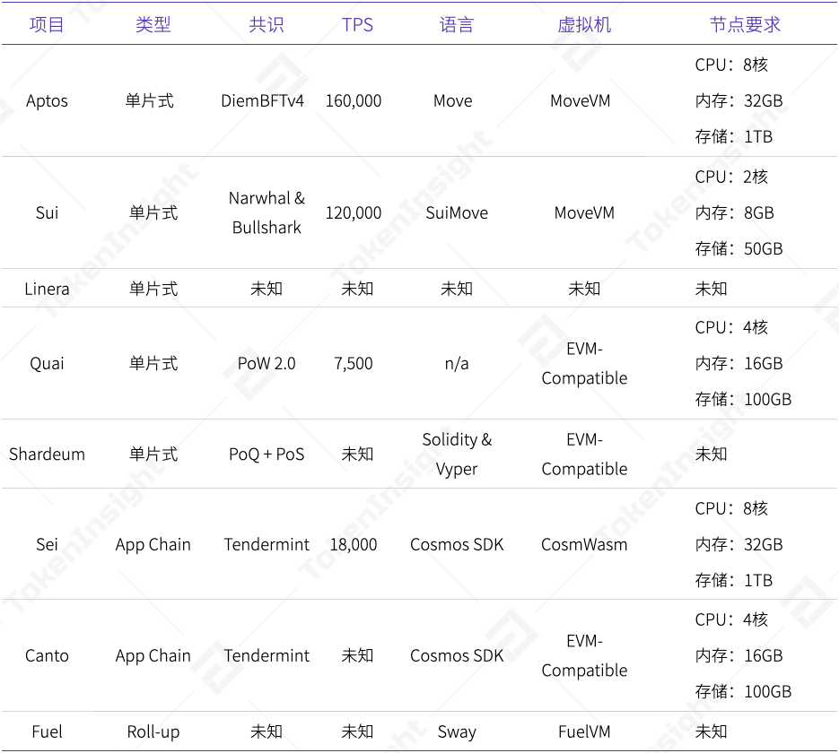Click the 节点要求 column header
The height and width of the screenshot is (753, 839).
coord(745,24)
